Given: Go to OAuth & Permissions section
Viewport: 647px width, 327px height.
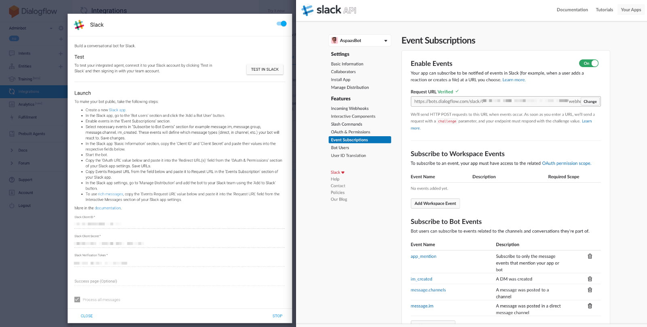Looking at the screenshot, I should coord(350,132).
